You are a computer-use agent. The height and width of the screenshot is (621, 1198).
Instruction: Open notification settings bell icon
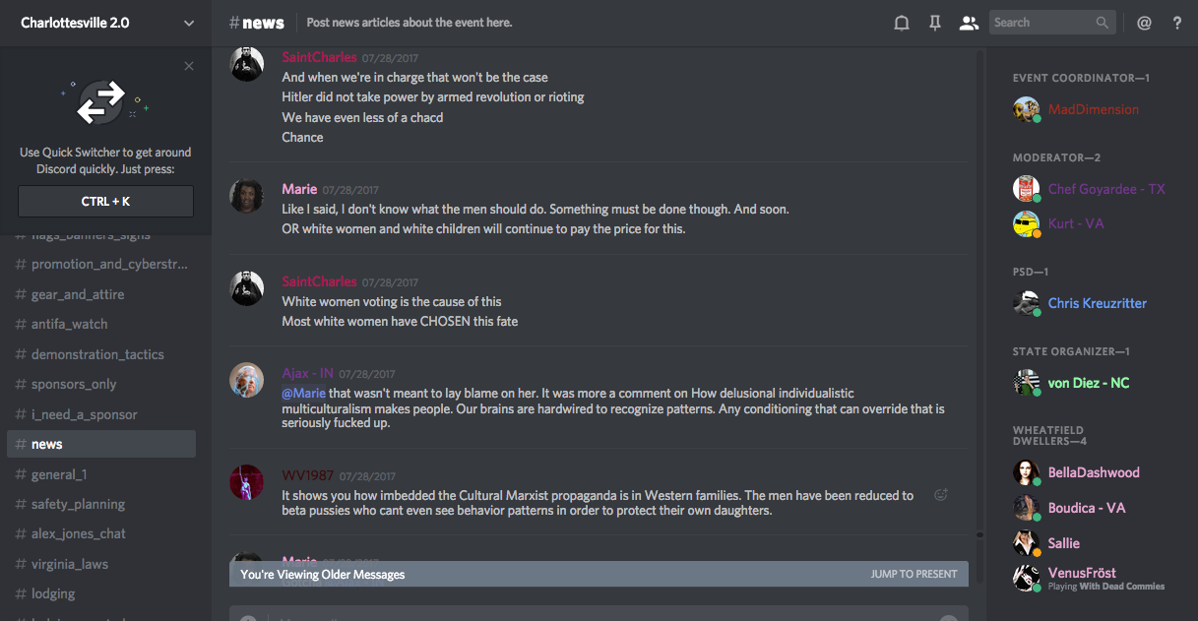pos(901,23)
